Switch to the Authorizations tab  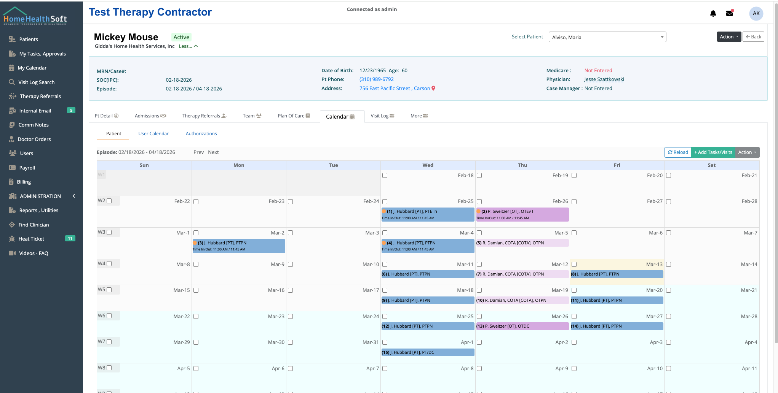click(201, 133)
